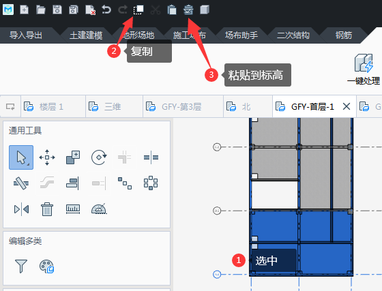This screenshot has height=291, width=382.
Task: Click the palette icon in 编辑多类
Action: click(47, 266)
